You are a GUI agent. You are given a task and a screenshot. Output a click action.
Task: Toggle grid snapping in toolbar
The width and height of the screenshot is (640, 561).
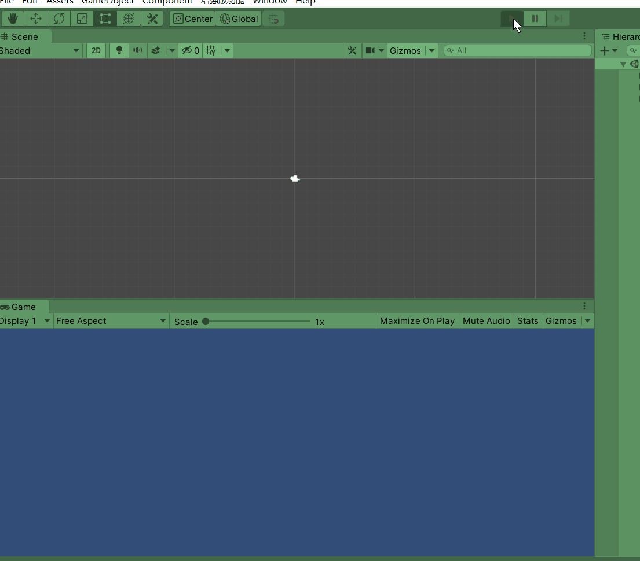click(273, 19)
